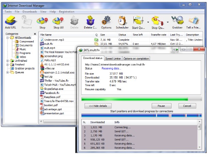210x158 pixels.
Task: Click the SkypeSetup.exe file icon
Action: [42, 89]
